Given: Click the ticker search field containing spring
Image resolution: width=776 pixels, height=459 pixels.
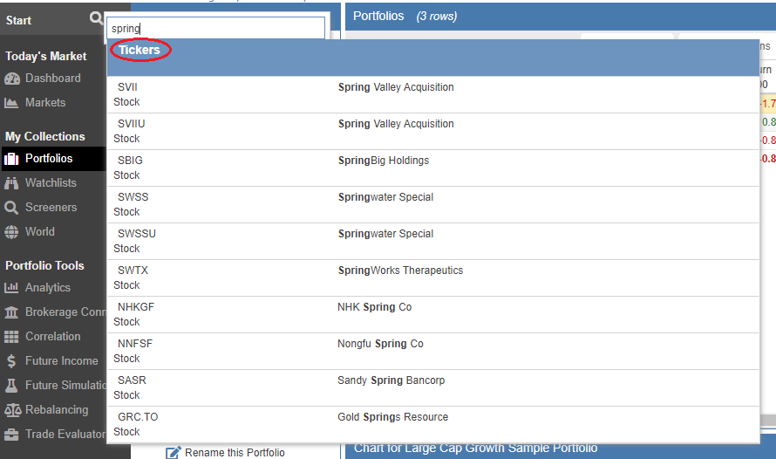Looking at the screenshot, I should click(x=216, y=29).
